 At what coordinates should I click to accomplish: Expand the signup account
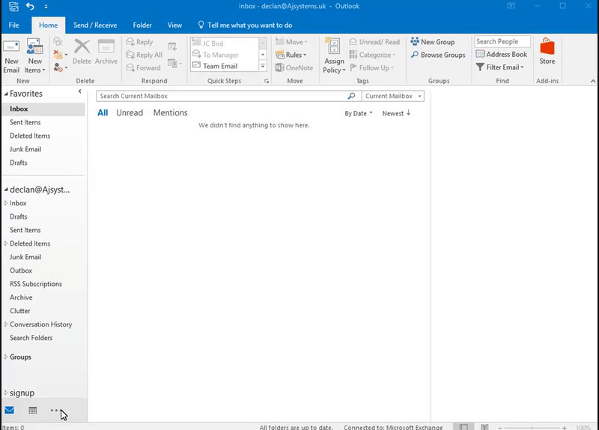6,393
